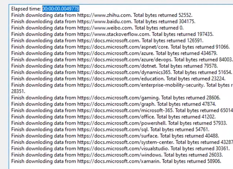Click the docs.microsoft.com/dotnet result line
The image size is (233, 169).
114,66
